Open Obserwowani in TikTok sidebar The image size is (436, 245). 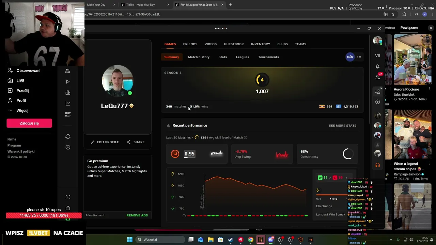[x=24, y=70]
